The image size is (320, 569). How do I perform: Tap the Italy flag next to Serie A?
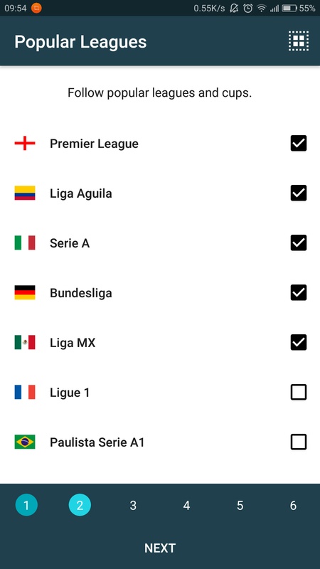point(25,243)
